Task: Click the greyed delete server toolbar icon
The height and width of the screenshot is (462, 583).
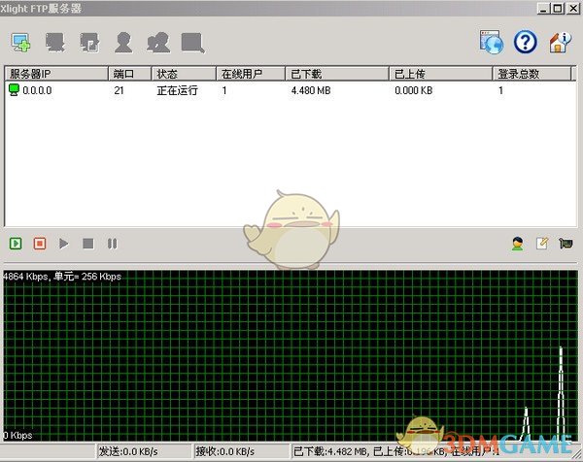Action: coord(55,43)
